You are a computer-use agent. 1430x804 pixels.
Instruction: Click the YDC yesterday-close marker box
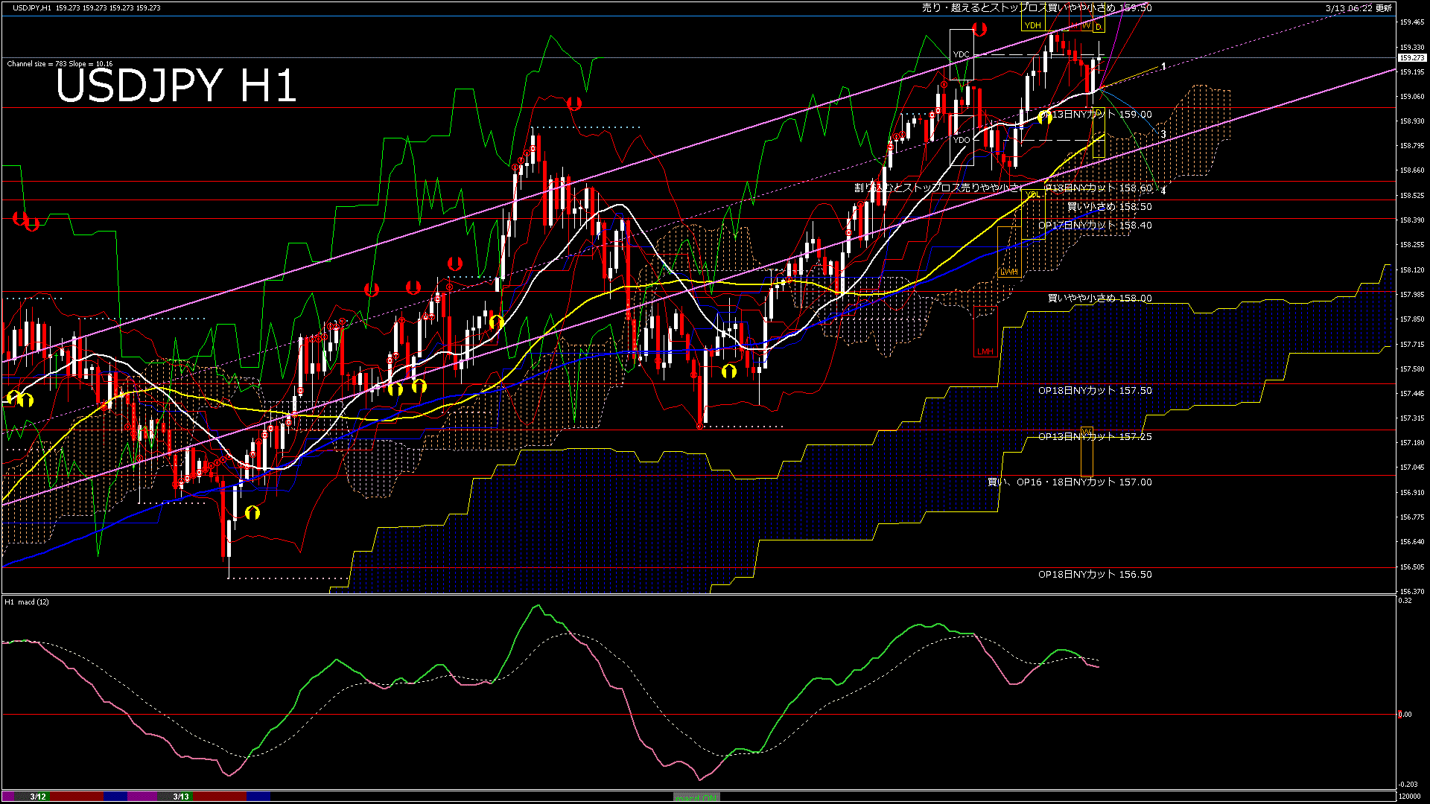point(961,54)
